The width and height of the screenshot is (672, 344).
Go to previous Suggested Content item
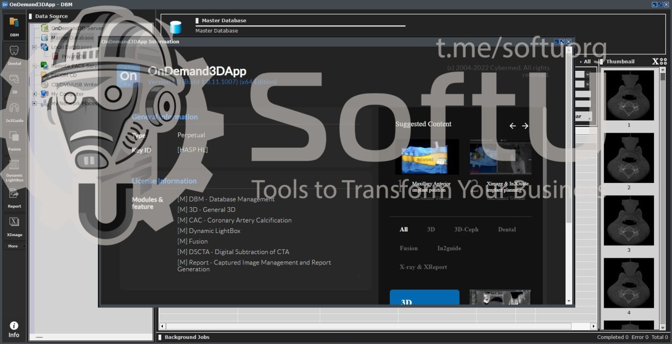[x=513, y=126]
